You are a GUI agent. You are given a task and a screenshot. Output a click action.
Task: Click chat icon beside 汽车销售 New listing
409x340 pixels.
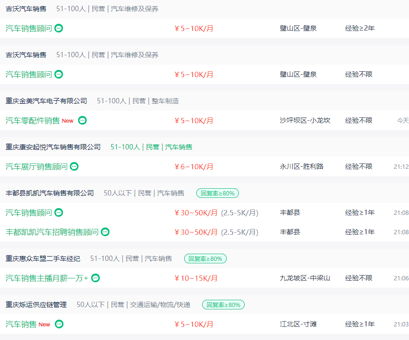[x=59, y=324]
